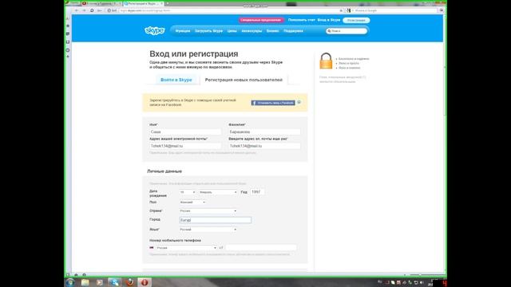Viewport: 511px width, 287px height.
Task: Select the 'Регистрация новых пользователей' tab
Action: (x=244, y=80)
